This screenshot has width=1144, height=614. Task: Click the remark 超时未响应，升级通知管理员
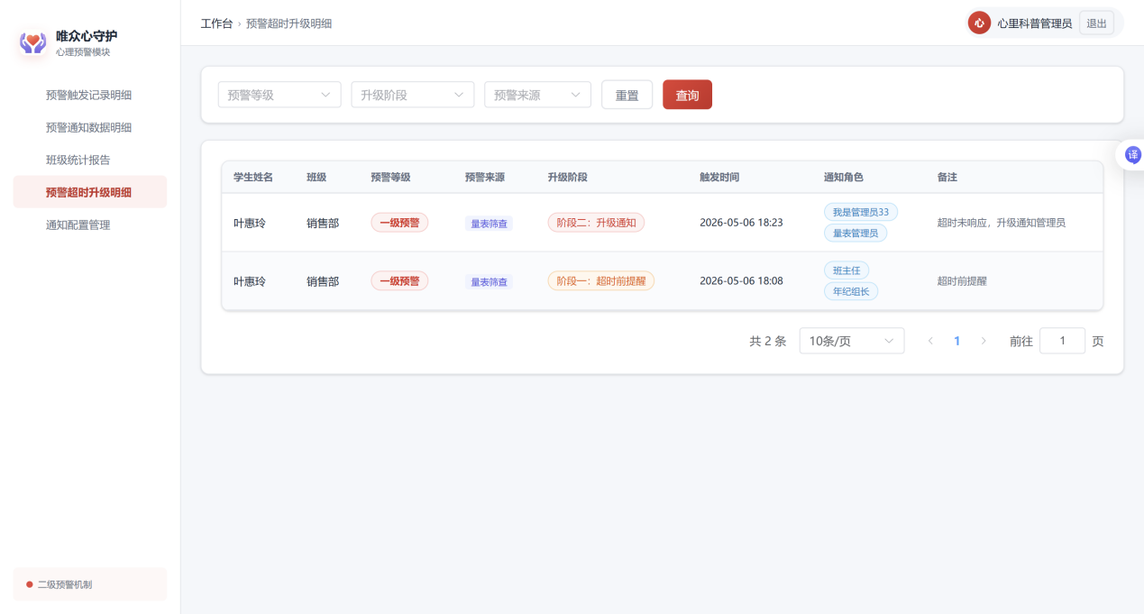point(1002,223)
